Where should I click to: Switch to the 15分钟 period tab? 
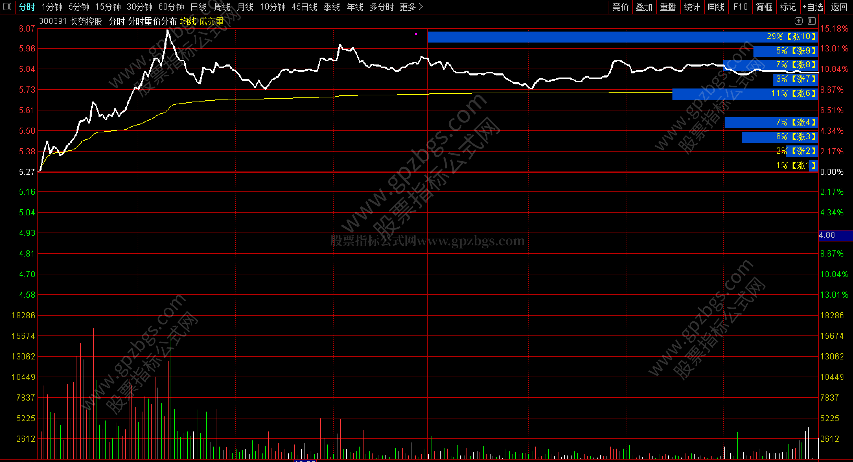pos(108,7)
